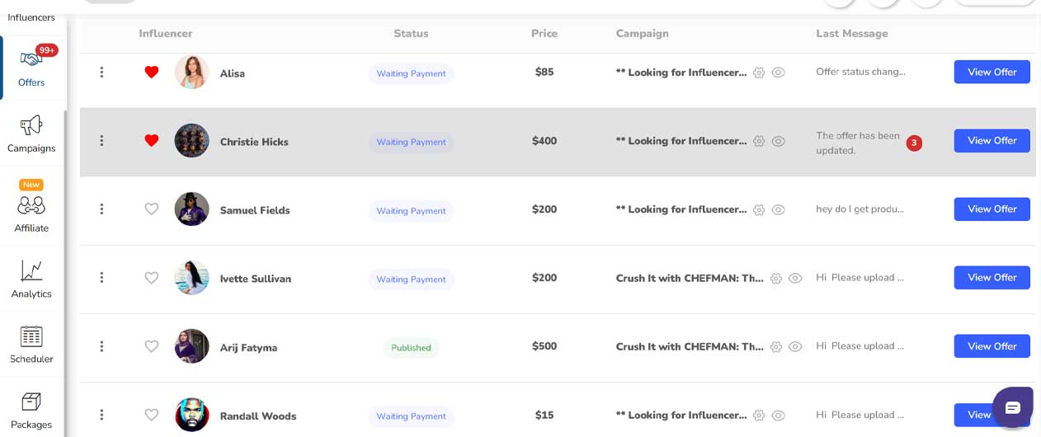Open Alisa's profile picture
1041x437 pixels.
(191, 72)
